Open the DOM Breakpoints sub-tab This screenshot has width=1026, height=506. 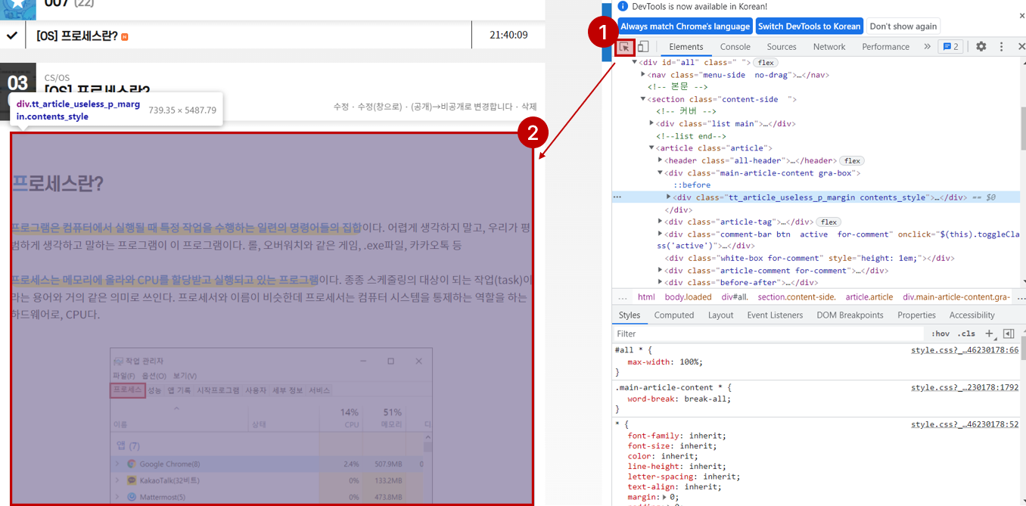[x=850, y=315]
